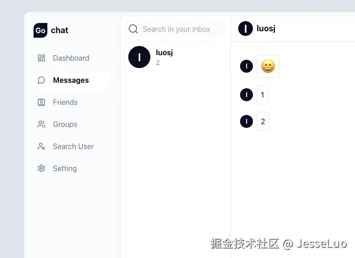355x258 pixels.
Task: Focus the Search in your inbox field
Action: [x=176, y=29]
